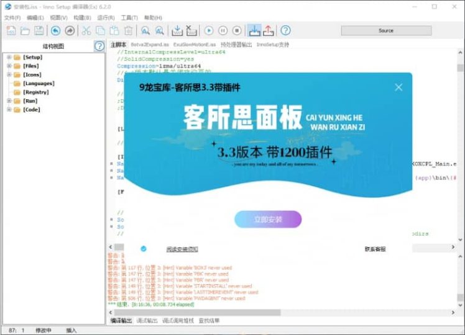Terminate the run with the stop icon
The image size is (465, 335).
[237, 30]
